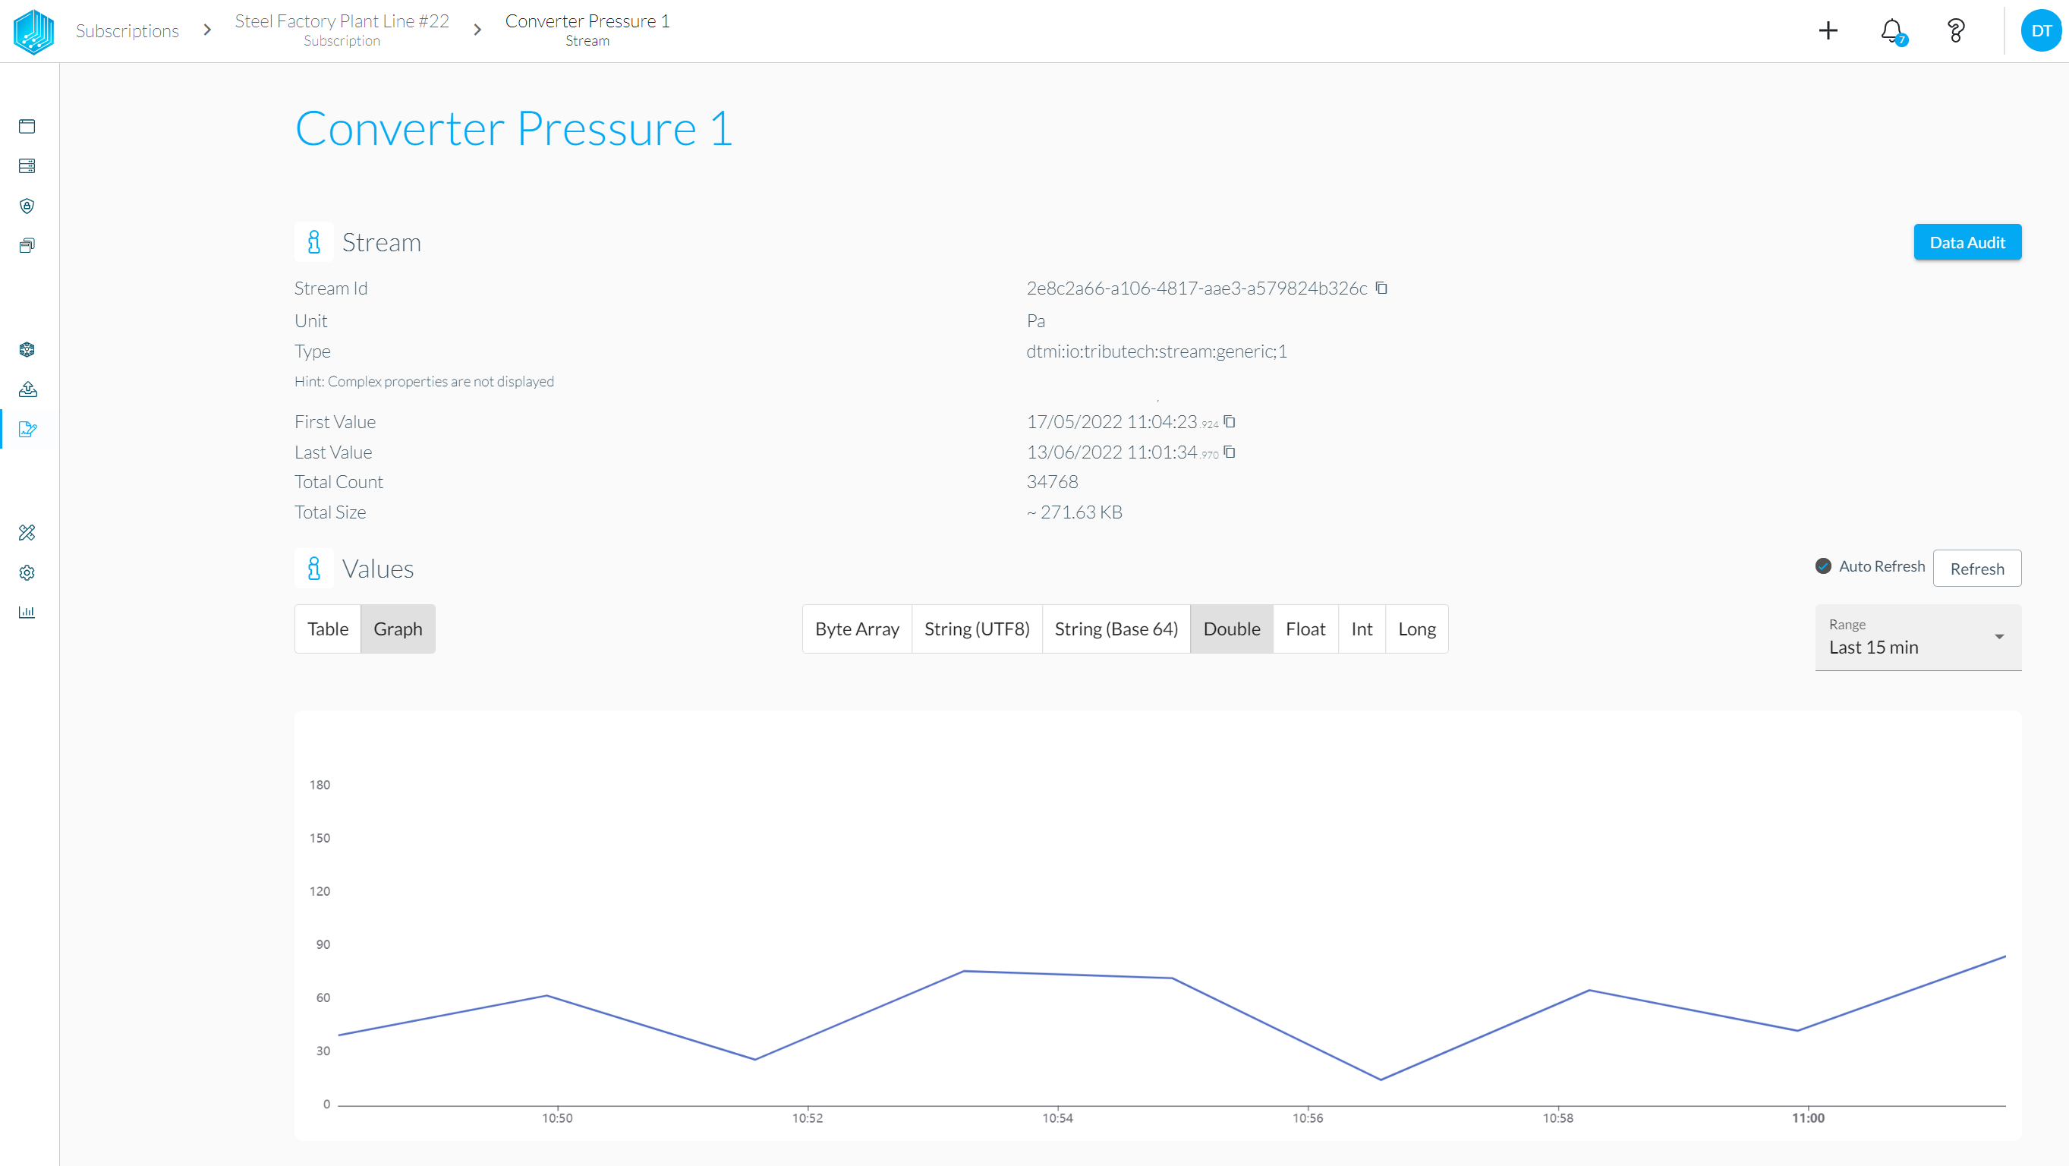Screen dimensions: 2069x1166
Task: Click Refresh button to reload data
Action: 1978,569
